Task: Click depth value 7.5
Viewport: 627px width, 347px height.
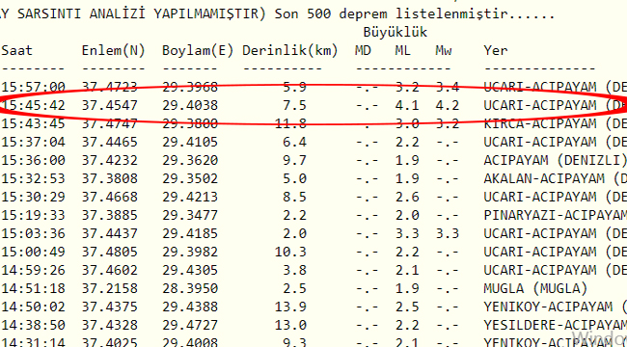Action: (x=294, y=105)
